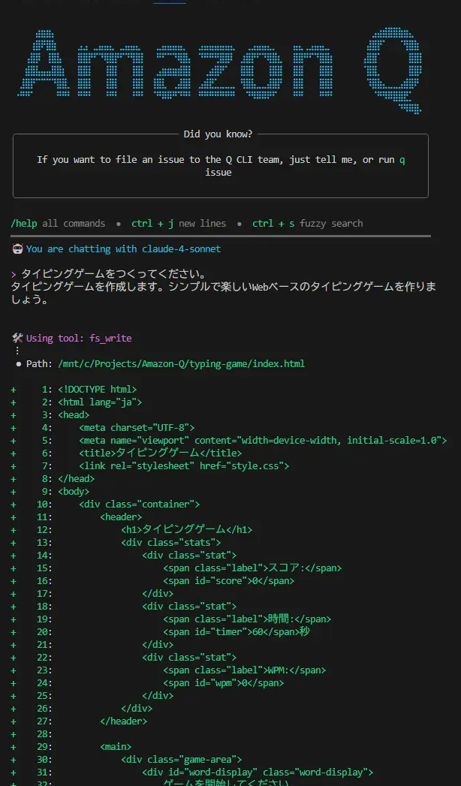The width and height of the screenshot is (461, 786).
Task: Click the 'fuzzy search' hint text
Action: coord(331,224)
